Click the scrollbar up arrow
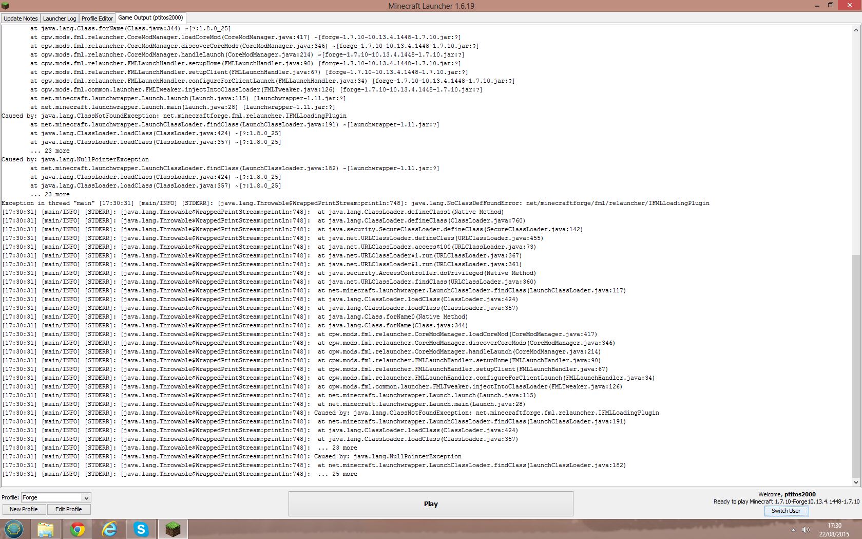 coord(856,30)
